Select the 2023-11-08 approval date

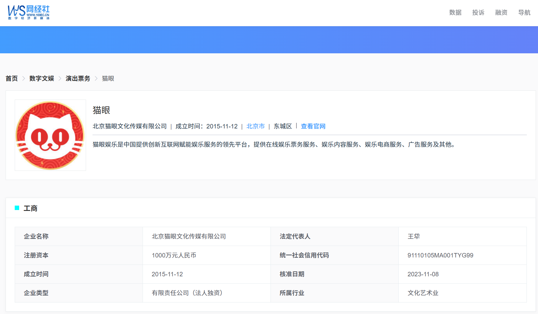[x=423, y=274]
